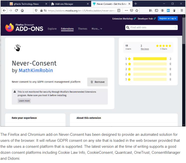Screen dimensions: 186x163
Task: Open Developer Hub link
Action: [146, 19]
